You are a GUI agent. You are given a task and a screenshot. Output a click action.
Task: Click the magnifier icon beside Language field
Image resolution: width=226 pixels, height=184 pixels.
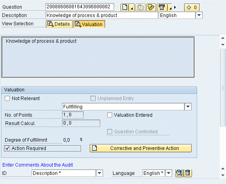[179, 173]
